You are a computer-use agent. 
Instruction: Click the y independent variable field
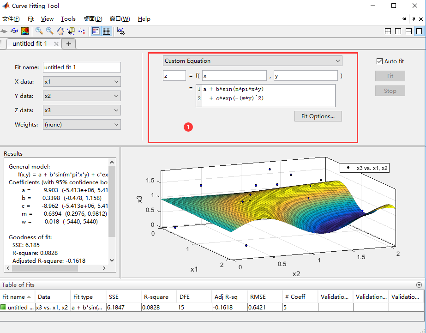pyautogui.click(x=306, y=76)
